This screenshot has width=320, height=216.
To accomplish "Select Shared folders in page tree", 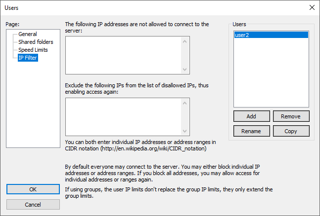I will (36, 42).
